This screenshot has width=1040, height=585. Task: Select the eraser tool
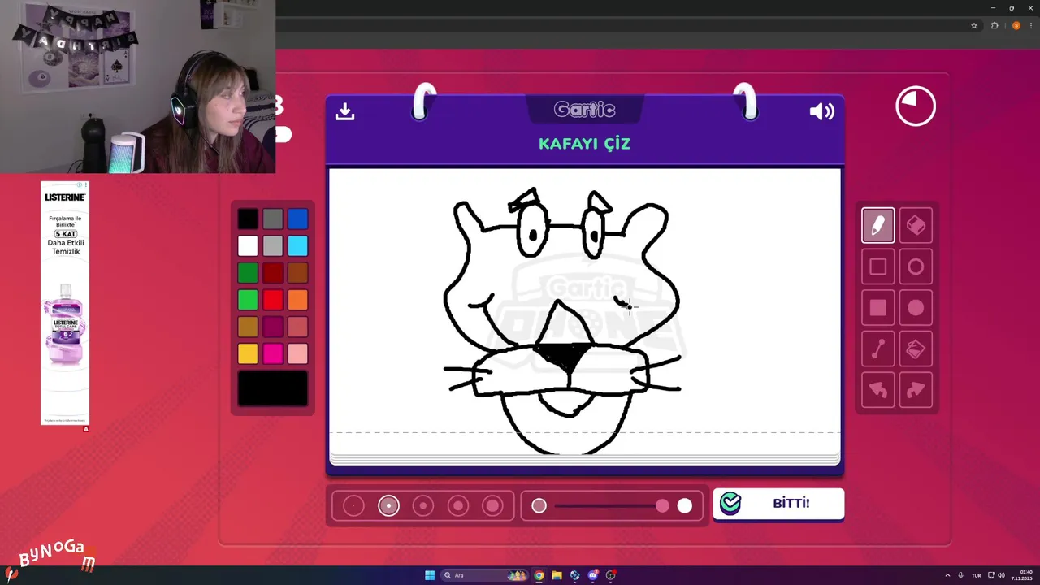(x=916, y=226)
